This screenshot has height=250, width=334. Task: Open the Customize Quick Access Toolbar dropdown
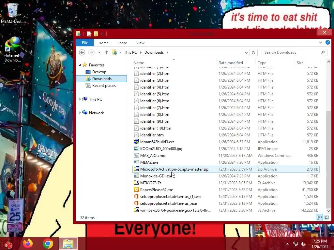point(102,34)
